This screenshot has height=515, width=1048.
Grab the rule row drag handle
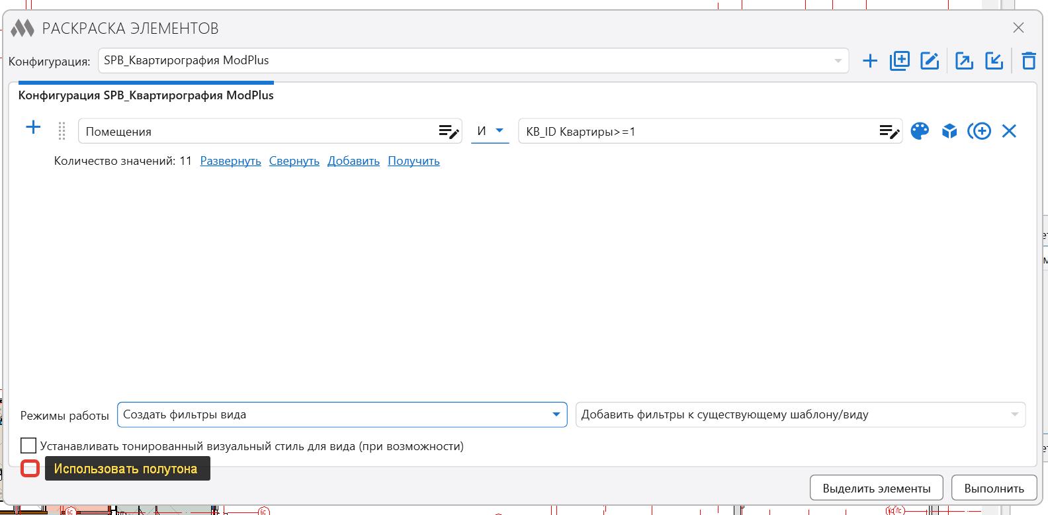pos(62,131)
